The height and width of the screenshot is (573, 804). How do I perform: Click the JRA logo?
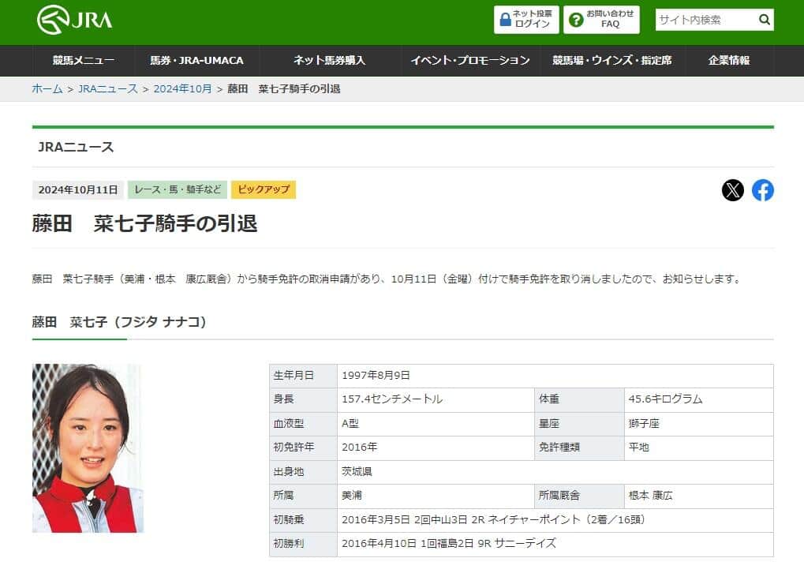point(77,18)
